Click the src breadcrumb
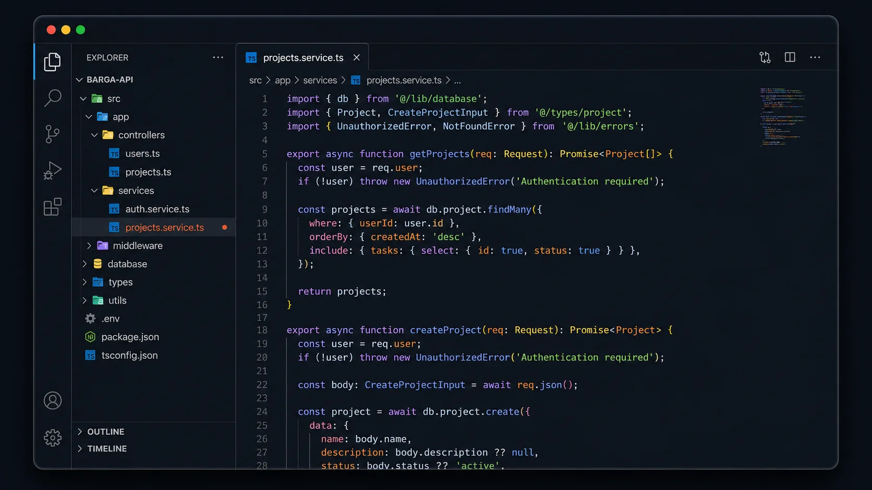 [255, 80]
